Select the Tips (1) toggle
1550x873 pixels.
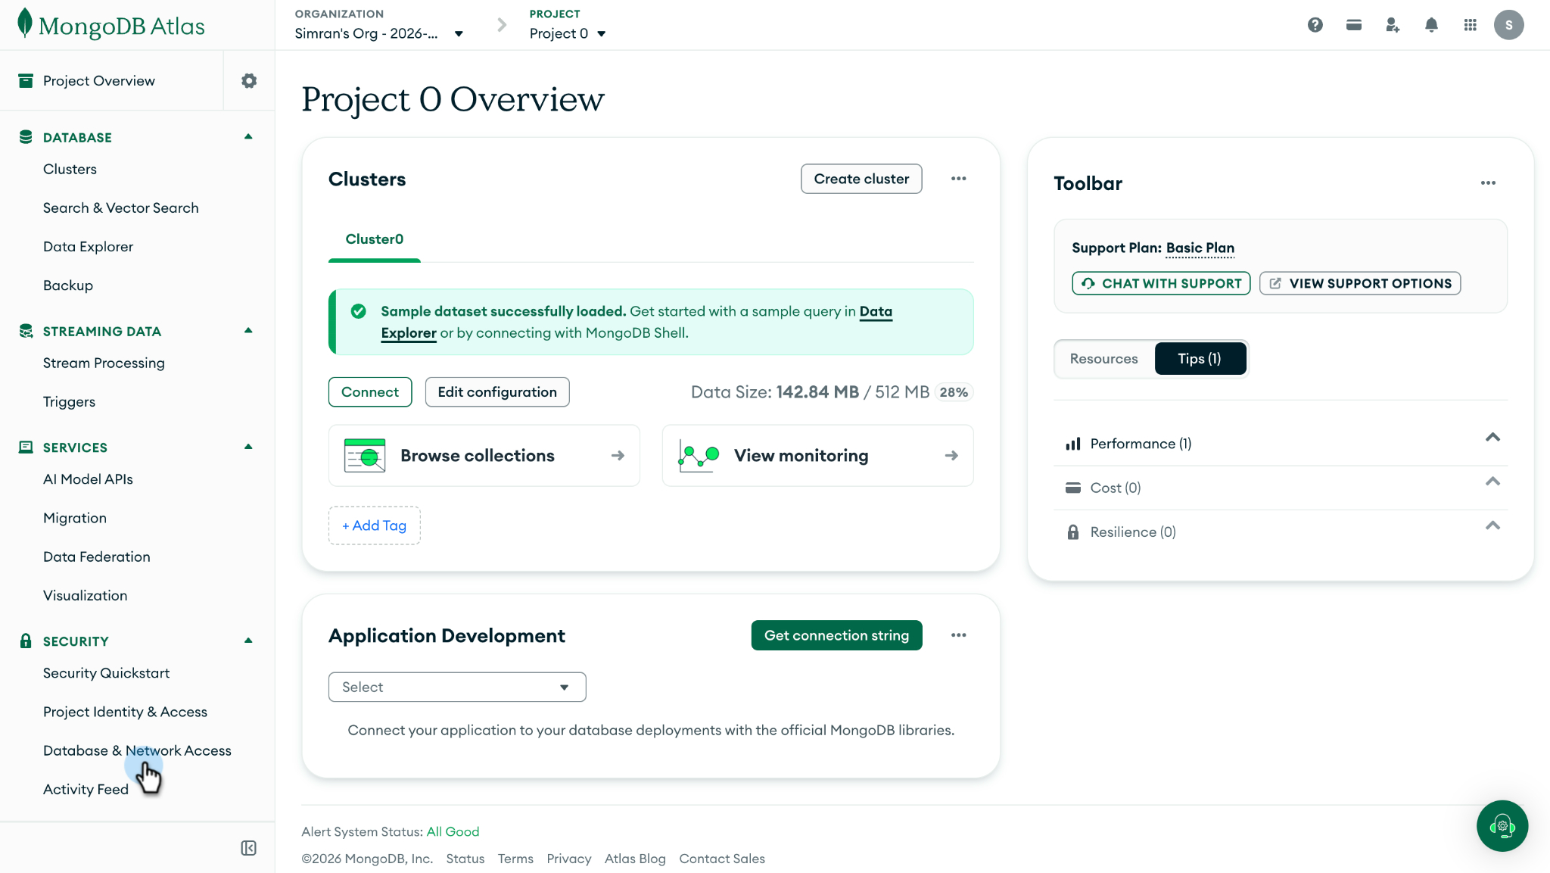click(1200, 359)
